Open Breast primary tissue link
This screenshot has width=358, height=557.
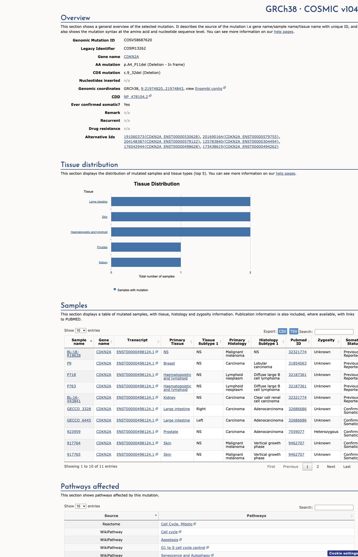pyautogui.click(x=169, y=363)
